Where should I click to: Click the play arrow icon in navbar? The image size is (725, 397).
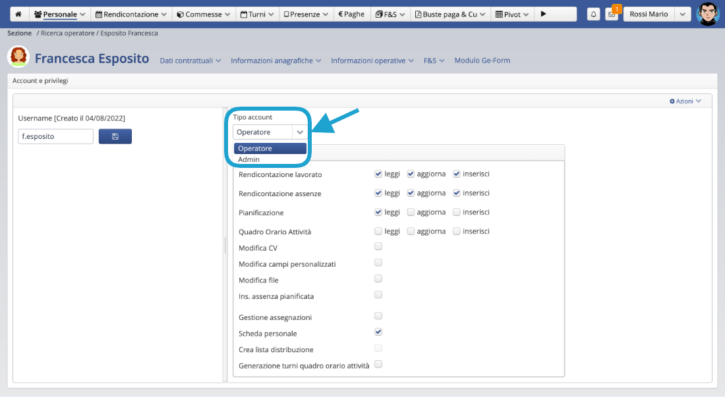coord(544,14)
